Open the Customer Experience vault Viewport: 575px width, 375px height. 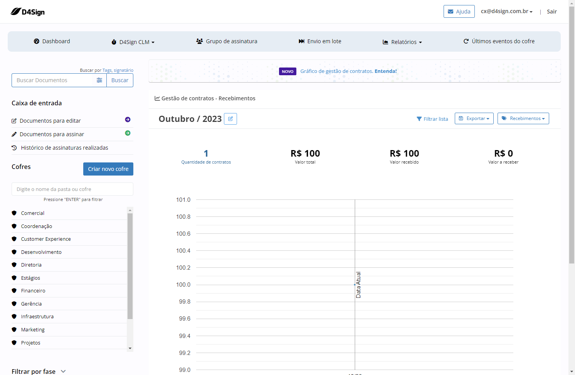tap(46, 239)
